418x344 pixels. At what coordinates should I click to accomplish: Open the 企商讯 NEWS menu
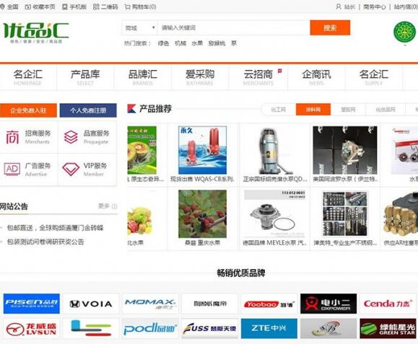coord(316,77)
